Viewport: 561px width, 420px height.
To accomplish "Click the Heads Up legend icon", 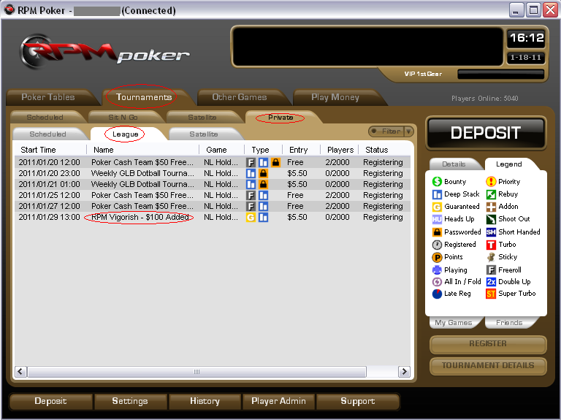I will (437, 219).
